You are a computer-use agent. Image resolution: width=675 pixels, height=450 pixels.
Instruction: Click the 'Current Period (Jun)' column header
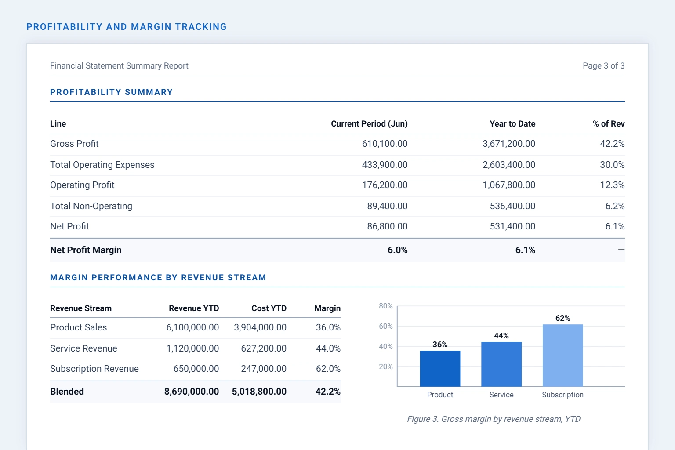(369, 124)
